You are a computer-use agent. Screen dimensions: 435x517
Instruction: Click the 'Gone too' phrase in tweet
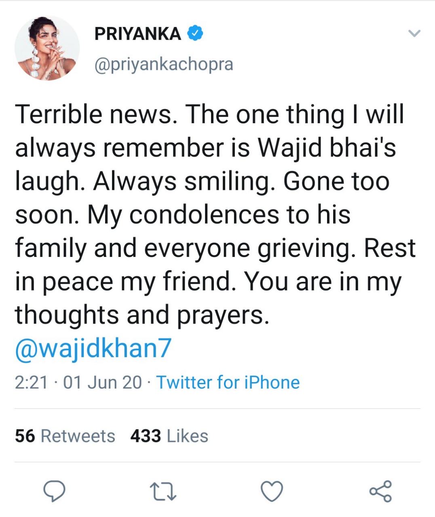point(336,181)
